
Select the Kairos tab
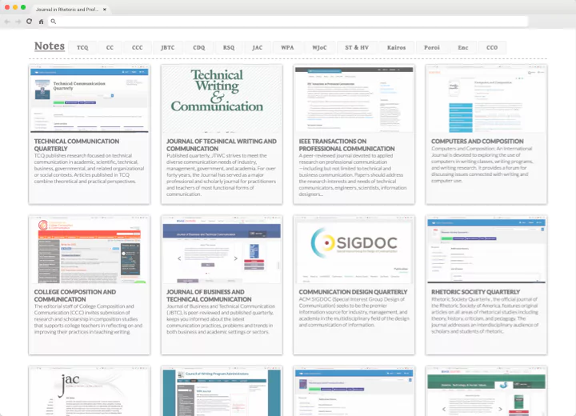(396, 47)
